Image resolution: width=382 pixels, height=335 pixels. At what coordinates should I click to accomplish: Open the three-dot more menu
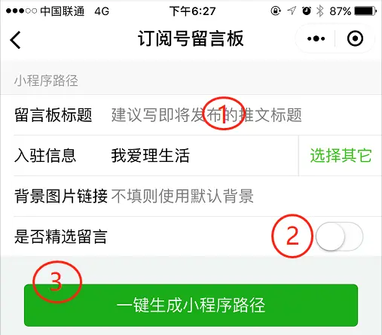click(x=316, y=38)
